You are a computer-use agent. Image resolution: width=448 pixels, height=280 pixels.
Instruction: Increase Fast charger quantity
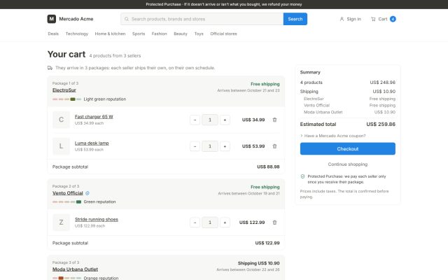[225, 120]
